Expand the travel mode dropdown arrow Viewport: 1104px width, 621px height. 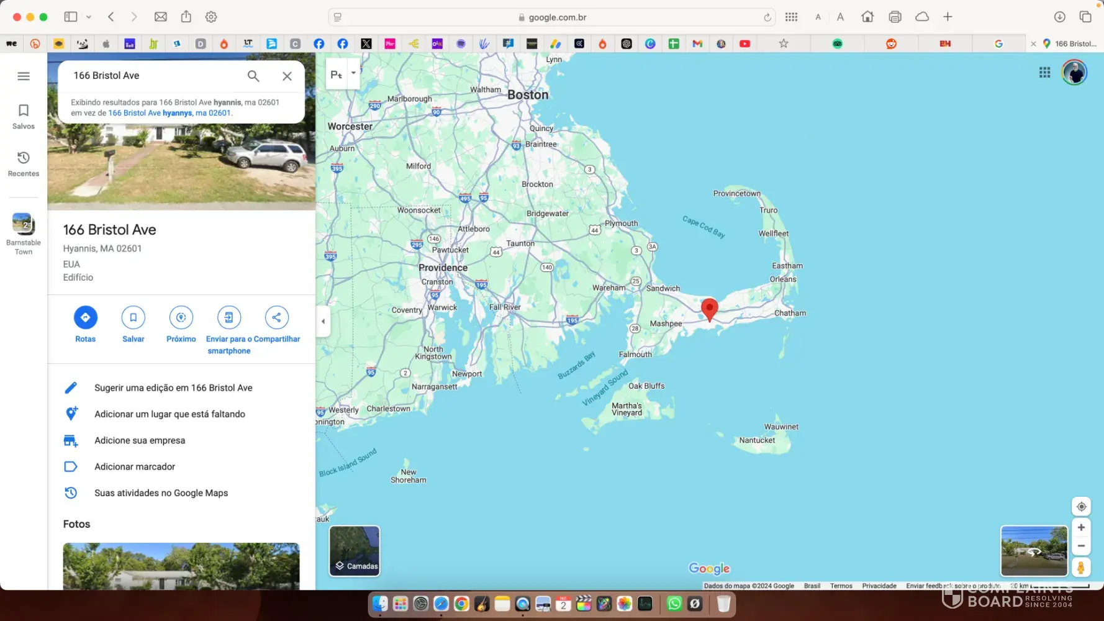point(353,73)
